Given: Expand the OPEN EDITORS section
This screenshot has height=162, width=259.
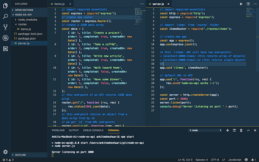Looking at the screenshot, I should point(29,10).
